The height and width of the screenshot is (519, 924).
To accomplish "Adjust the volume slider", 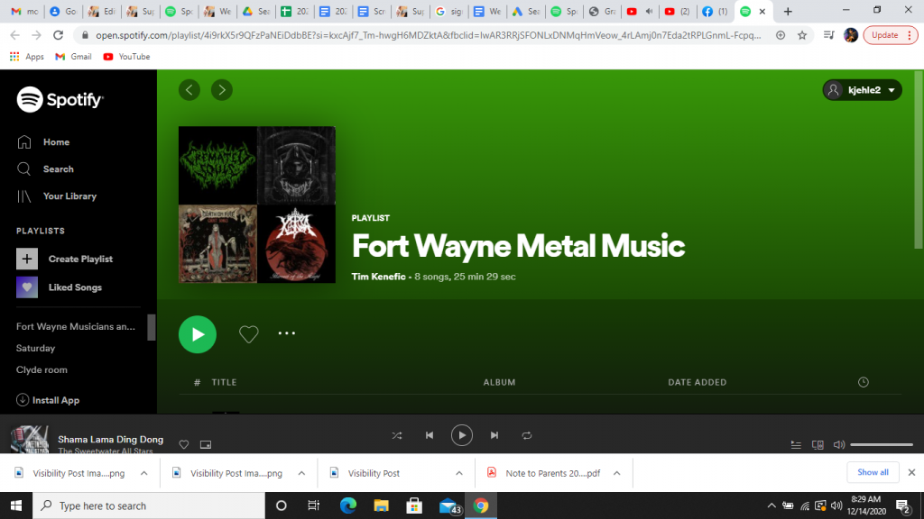I will pos(882,445).
